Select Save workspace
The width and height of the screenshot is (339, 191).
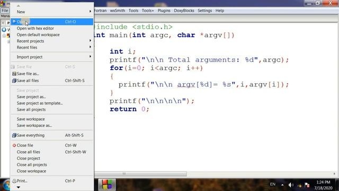pos(52,119)
